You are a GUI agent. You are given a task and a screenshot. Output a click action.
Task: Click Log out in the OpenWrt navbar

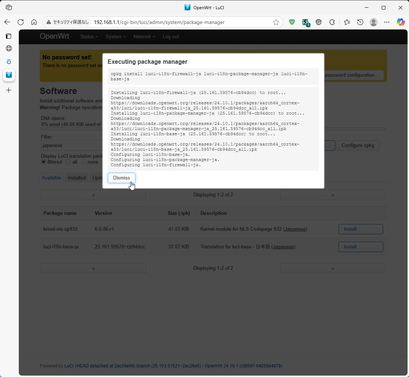click(x=171, y=37)
